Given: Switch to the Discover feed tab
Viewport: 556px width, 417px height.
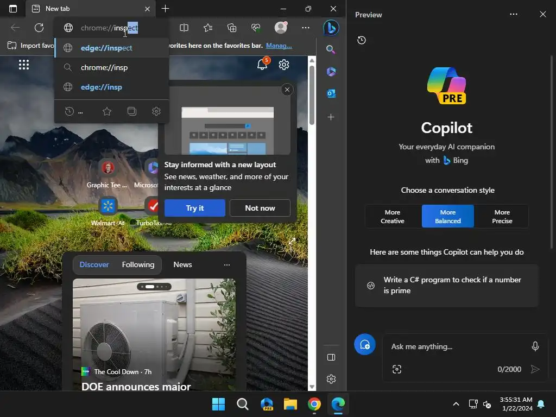Looking at the screenshot, I should 94,264.
